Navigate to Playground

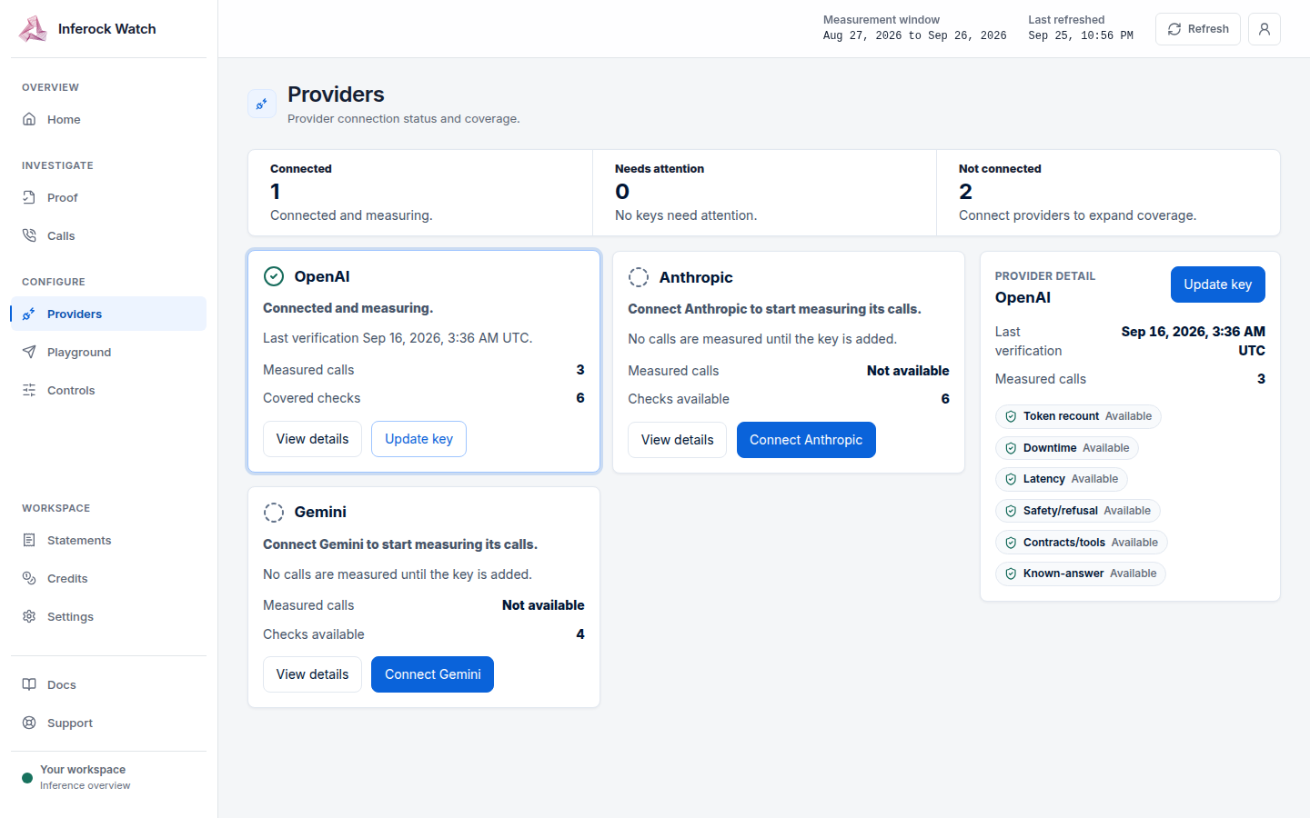tap(108, 352)
